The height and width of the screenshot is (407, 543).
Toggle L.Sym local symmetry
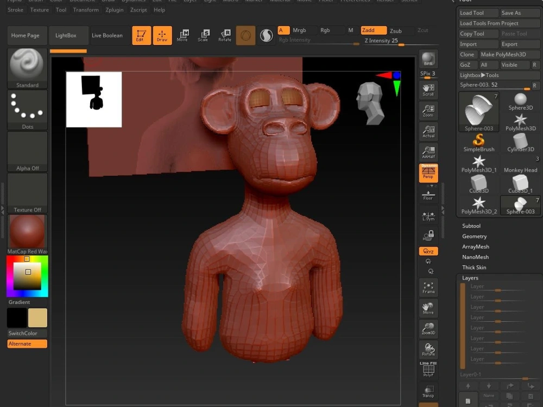click(x=428, y=217)
